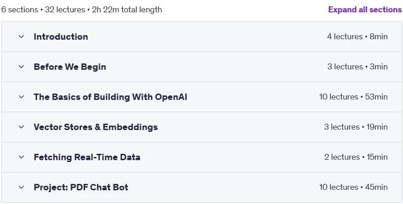This screenshot has width=403, height=204.
Task: Expand the Introduction section chevron
Action: 22,37
